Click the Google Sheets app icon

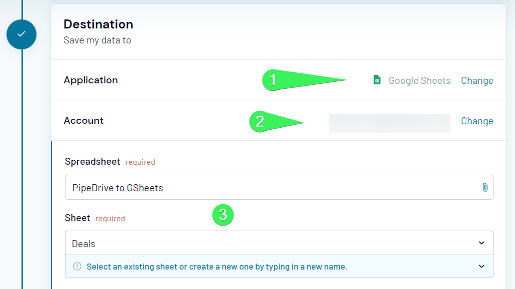(x=377, y=80)
